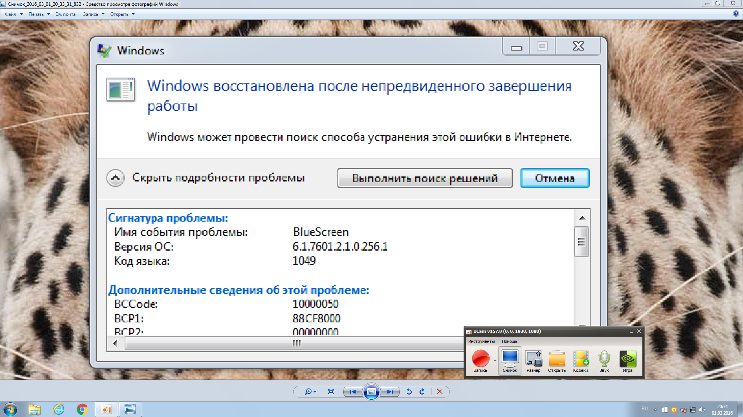The image size is (743, 417).
Task: Click the tray icon with red X badge
Action: point(683,410)
